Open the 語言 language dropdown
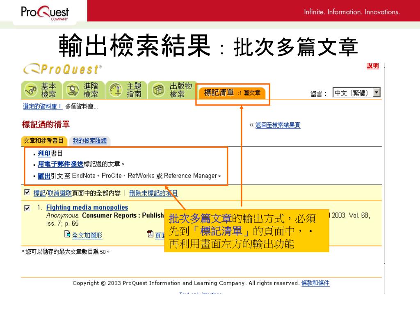This screenshot has height=315, width=420. pos(356,93)
